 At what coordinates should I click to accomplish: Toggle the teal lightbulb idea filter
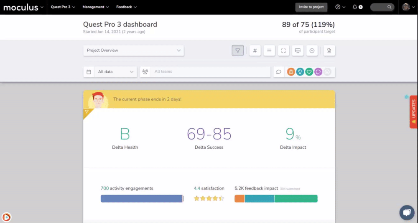tap(300, 72)
